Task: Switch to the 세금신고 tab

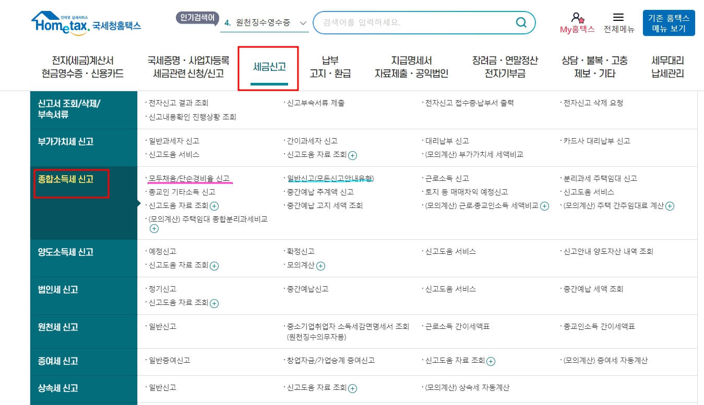Action: 268,67
